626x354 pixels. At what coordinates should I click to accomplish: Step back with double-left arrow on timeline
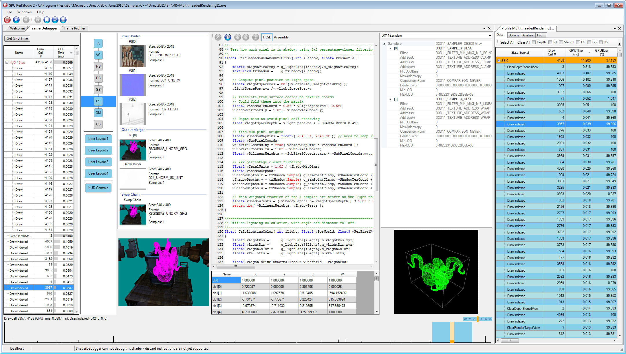click(x=470, y=319)
